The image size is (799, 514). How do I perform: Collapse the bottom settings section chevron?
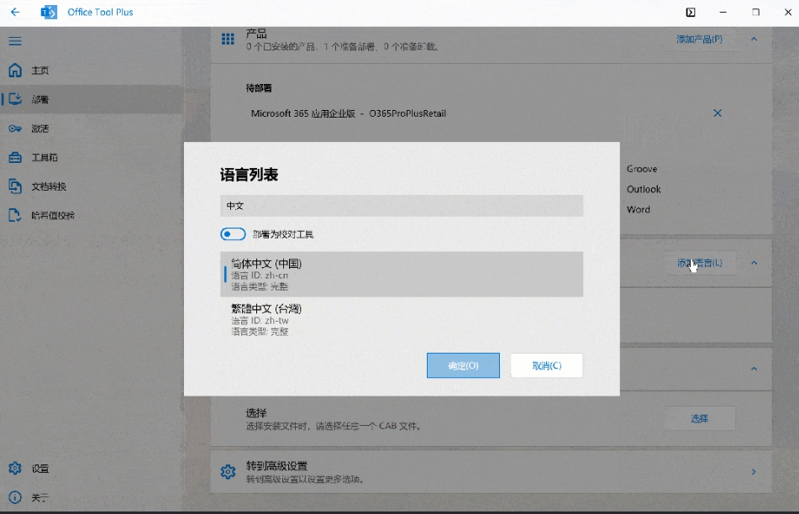click(754, 370)
